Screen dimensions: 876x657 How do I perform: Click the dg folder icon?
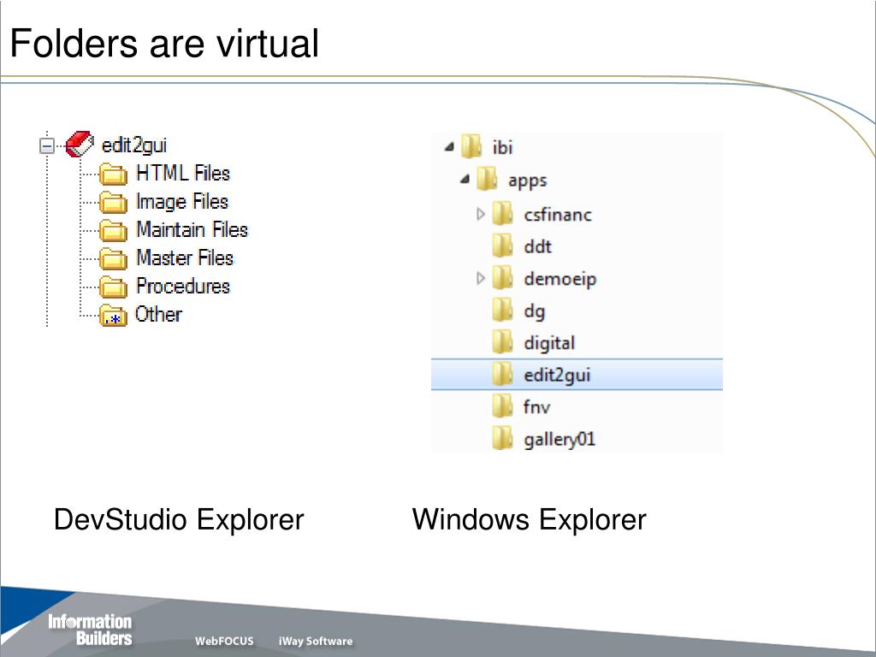503,310
